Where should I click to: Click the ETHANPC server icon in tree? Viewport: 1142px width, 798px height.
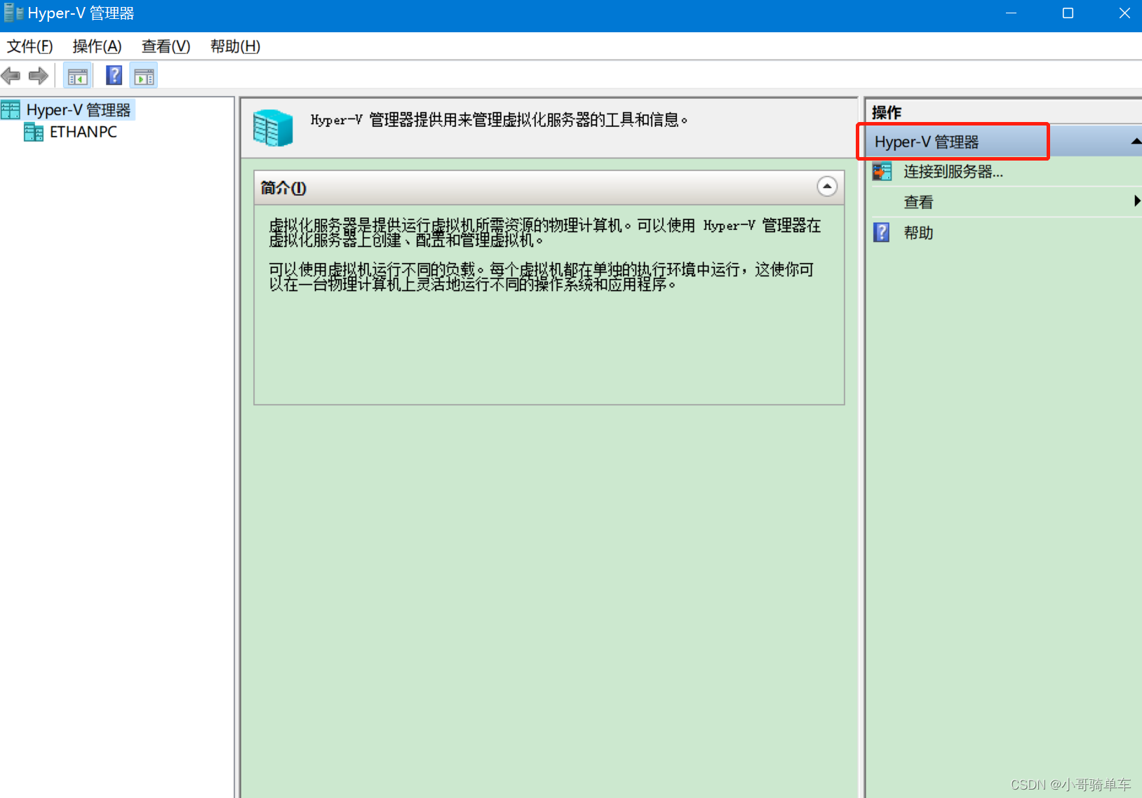34,132
